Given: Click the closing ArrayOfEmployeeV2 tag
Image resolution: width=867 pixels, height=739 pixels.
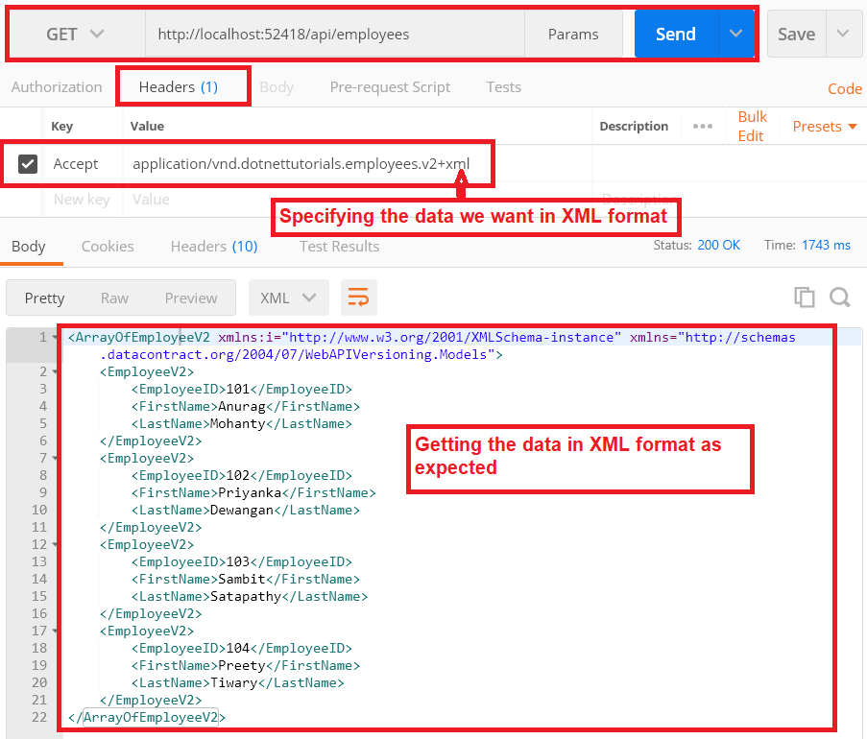Looking at the screenshot, I should tap(147, 717).
